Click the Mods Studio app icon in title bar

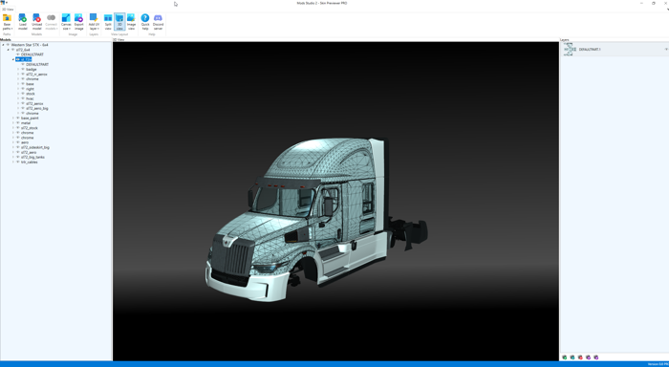click(x=3, y=3)
